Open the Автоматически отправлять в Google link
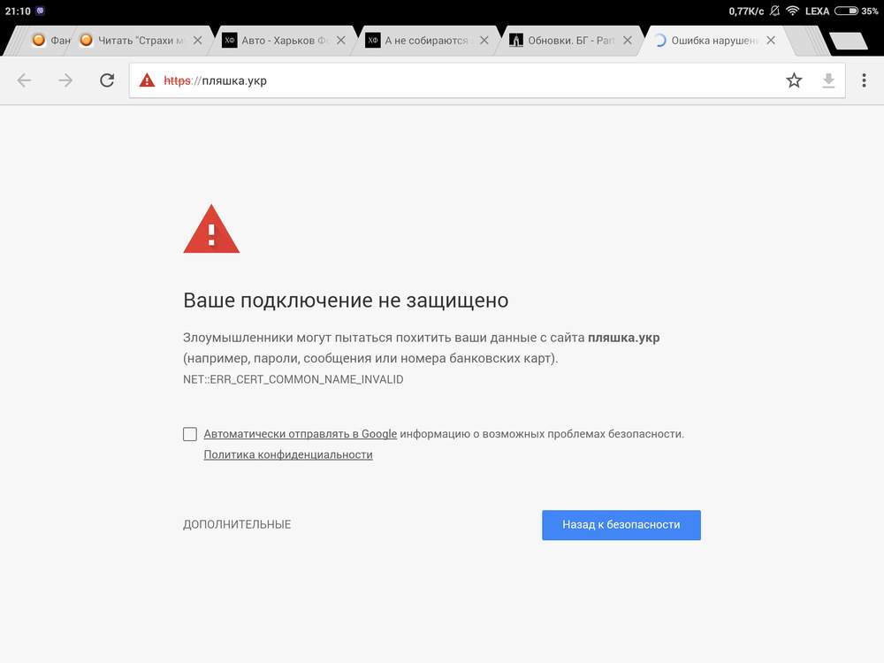The width and height of the screenshot is (884, 663). [x=300, y=434]
